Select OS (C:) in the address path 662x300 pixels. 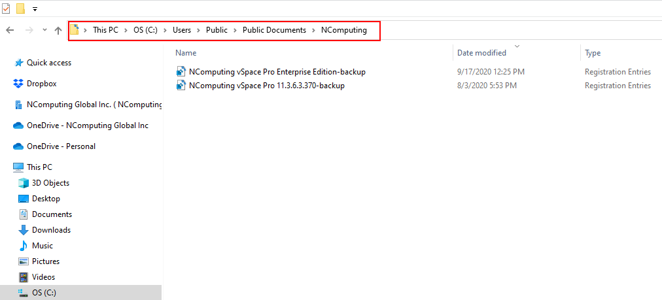[x=146, y=30]
